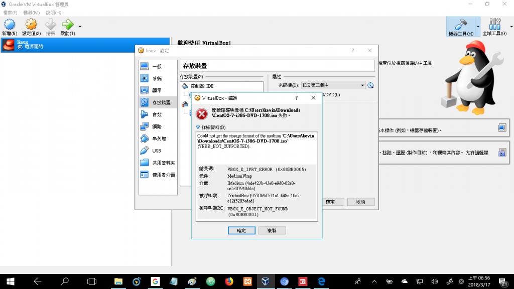514x289 pixels.
Task: Select Machine Tools (機器工具) button
Action: click(461, 27)
